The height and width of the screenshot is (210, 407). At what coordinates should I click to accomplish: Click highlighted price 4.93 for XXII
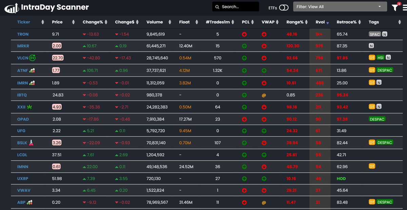[57, 107]
